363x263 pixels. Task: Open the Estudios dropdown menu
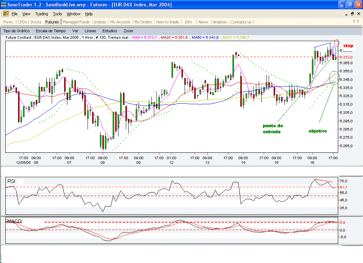pos(110,31)
